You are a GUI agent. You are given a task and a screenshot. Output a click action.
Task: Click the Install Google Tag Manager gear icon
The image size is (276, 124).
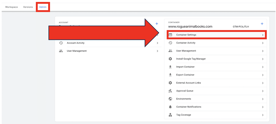pos(170,59)
